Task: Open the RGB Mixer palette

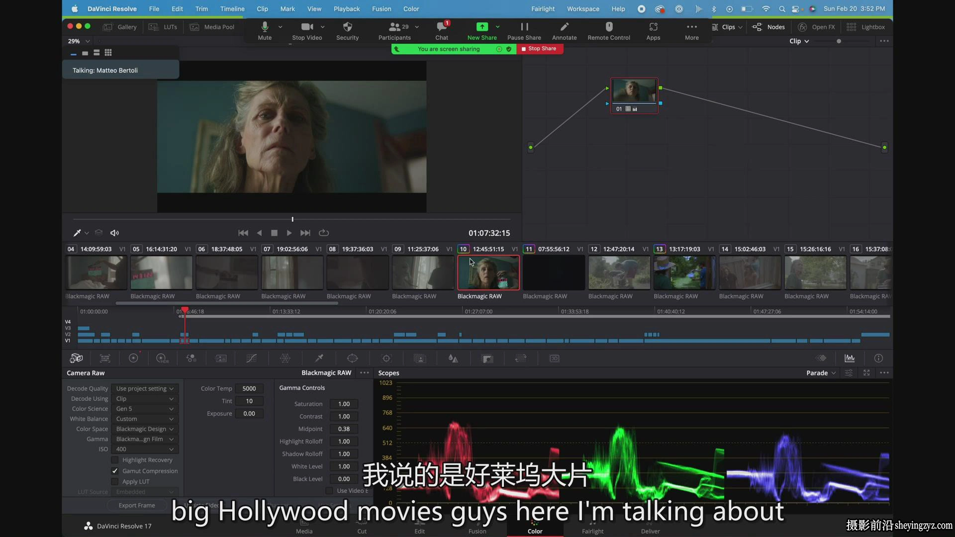Action: (x=191, y=358)
